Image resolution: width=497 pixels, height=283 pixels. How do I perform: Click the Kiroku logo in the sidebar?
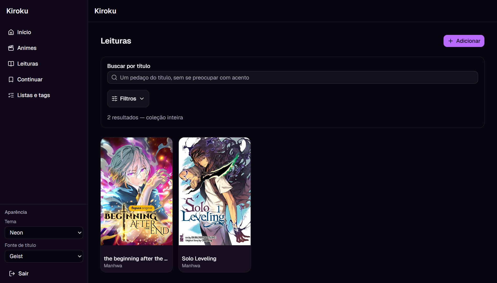coord(17,11)
